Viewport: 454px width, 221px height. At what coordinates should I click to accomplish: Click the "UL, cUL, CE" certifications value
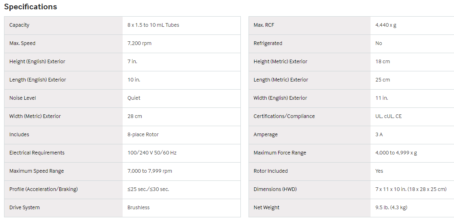pyautogui.click(x=389, y=116)
